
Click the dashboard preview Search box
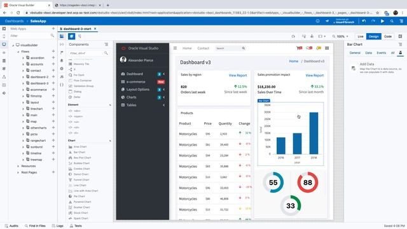point(230,48)
